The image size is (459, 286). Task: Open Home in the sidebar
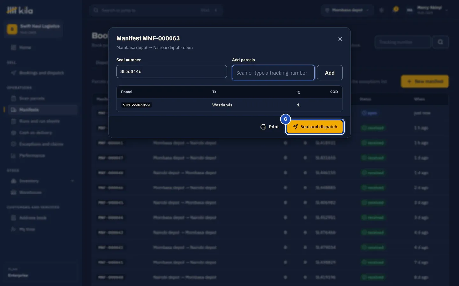[42, 48]
